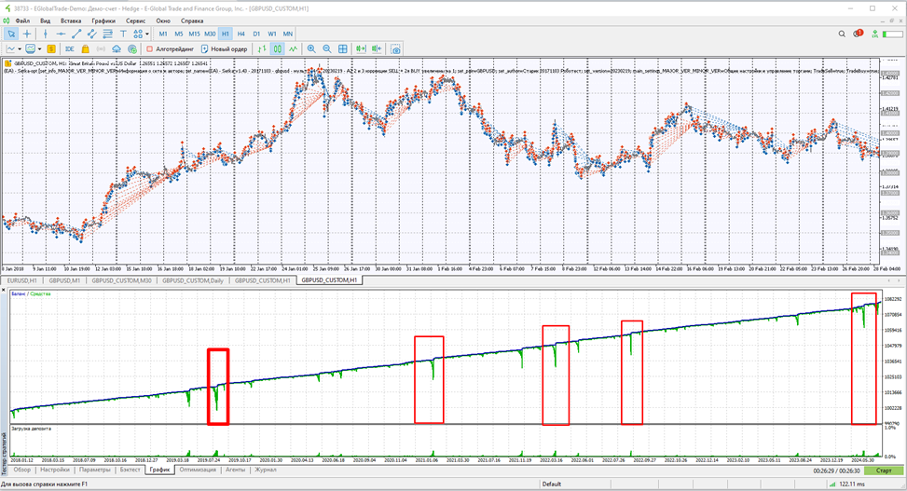Viewport: 907px width, 491px height.
Task: Open the Сервис menu
Action: pos(136,20)
